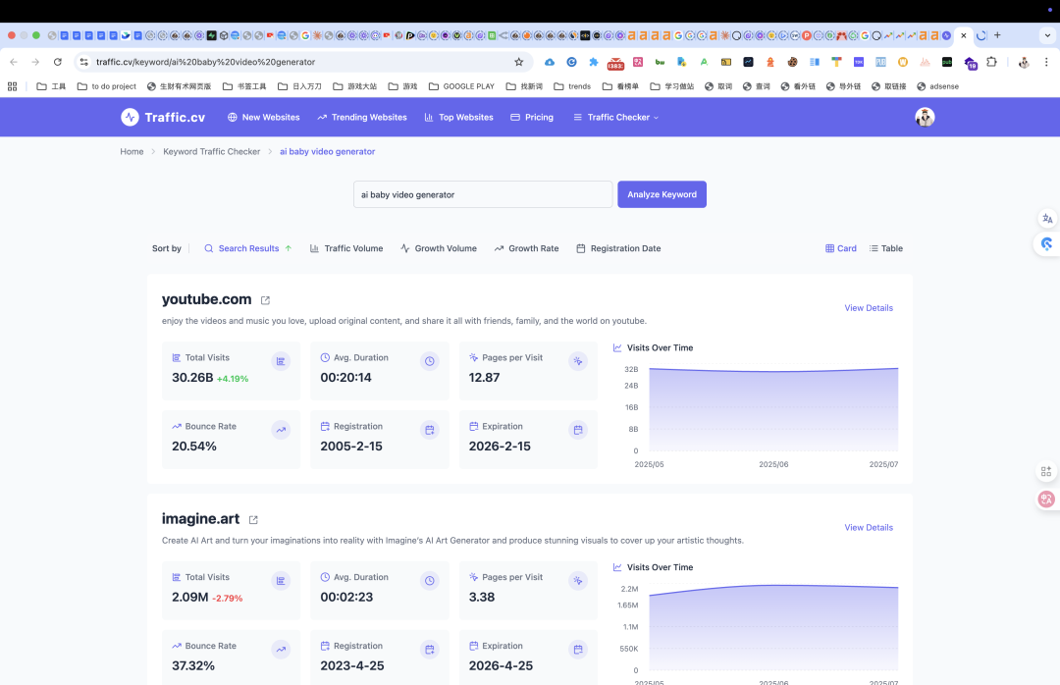Click imagine.art Expiration calendar icon
This screenshot has height=685, width=1060.
578,650
